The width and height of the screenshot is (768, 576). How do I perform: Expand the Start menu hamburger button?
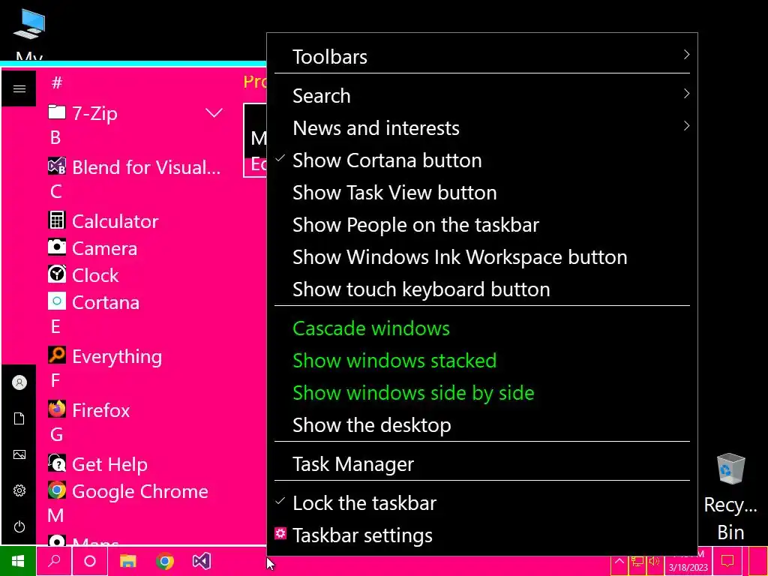[x=19, y=88]
